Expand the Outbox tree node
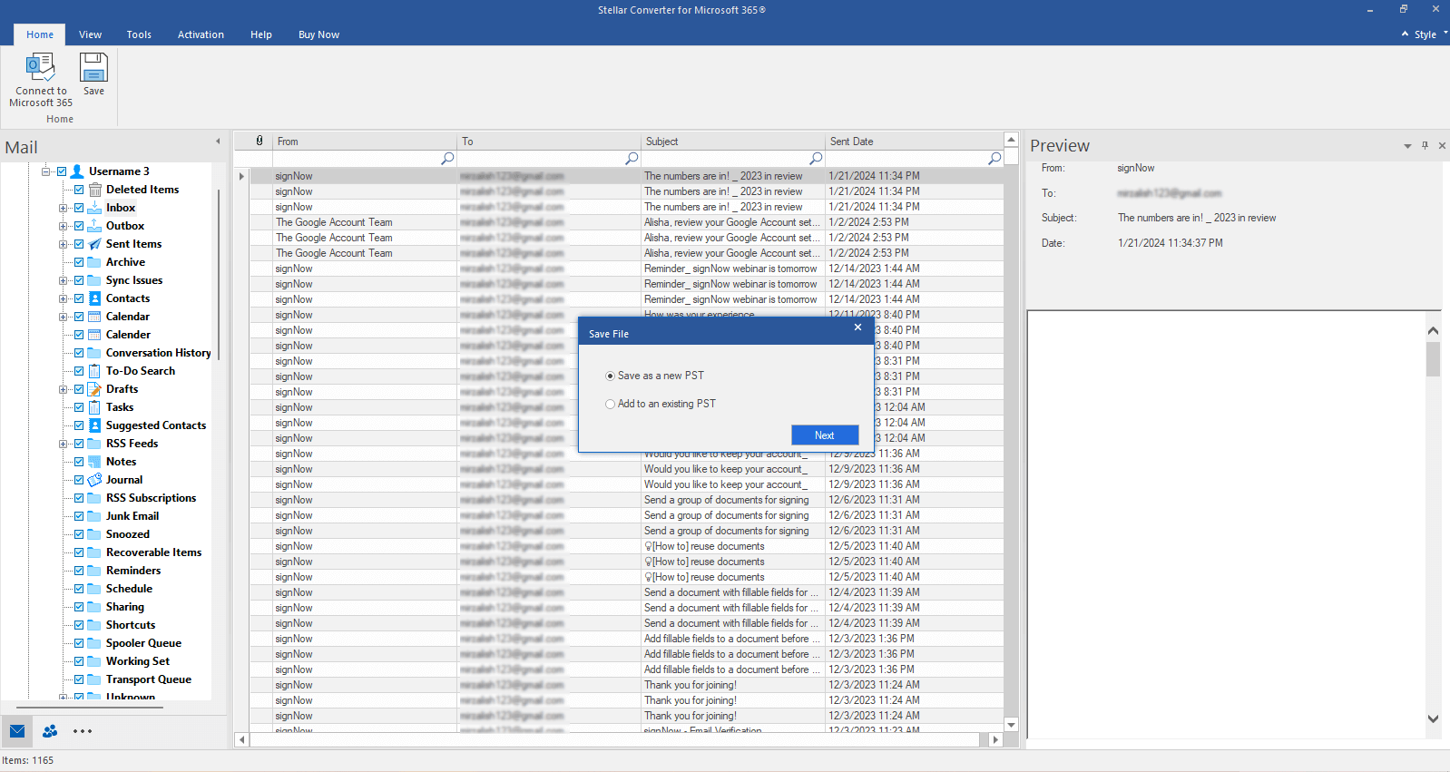 click(64, 226)
